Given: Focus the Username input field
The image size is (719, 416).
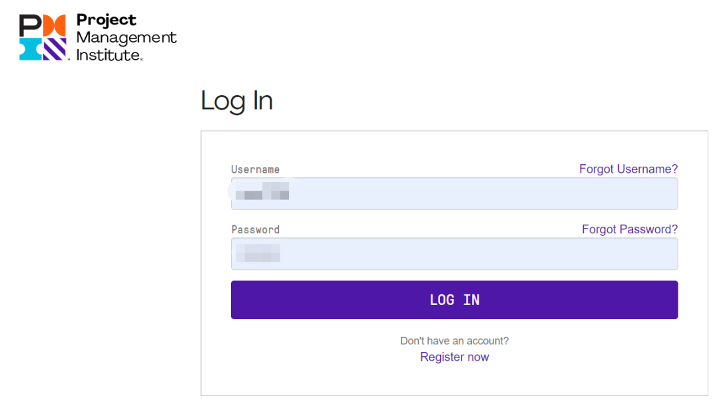Looking at the screenshot, I should pos(455,193).
